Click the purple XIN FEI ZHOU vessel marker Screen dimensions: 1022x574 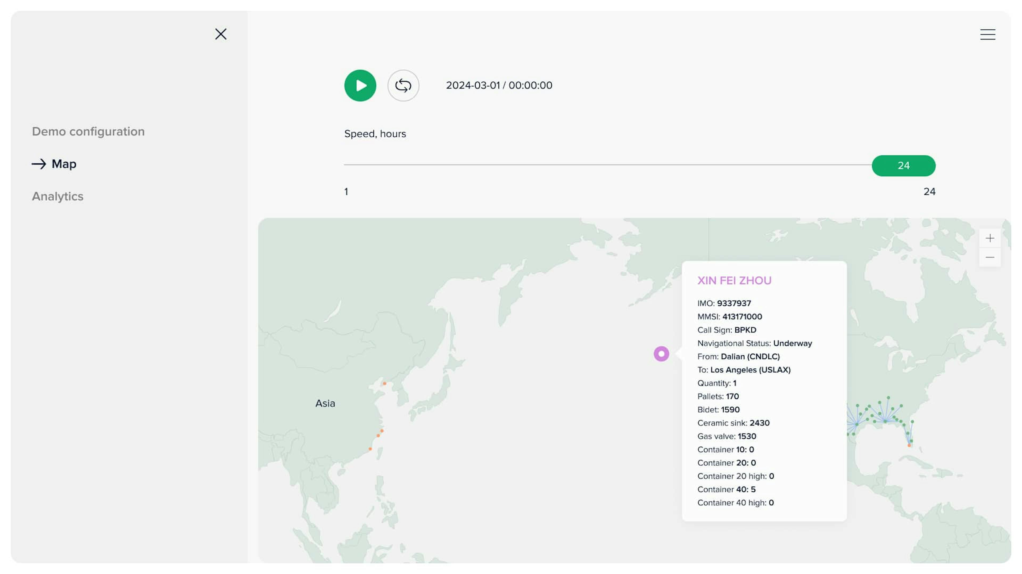click(661, 354)
